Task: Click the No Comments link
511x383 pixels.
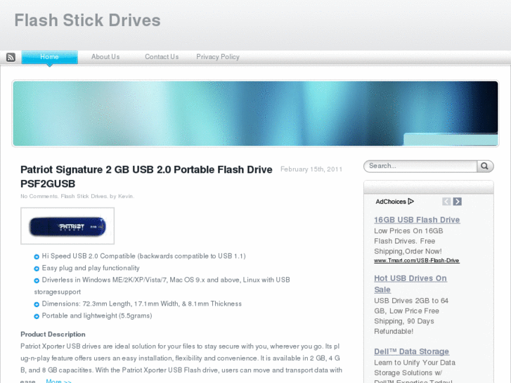Action: 39,196
